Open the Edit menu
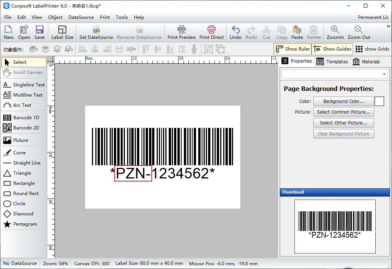This screenshot has width=392, height=269. [x=22, y=17]
